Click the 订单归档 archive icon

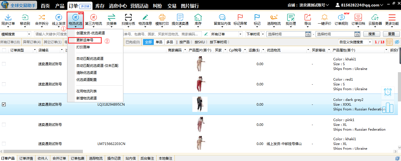coord(358,17)
